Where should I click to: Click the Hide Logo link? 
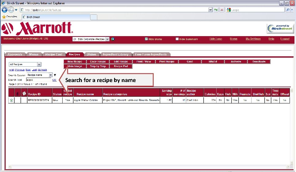216,39
